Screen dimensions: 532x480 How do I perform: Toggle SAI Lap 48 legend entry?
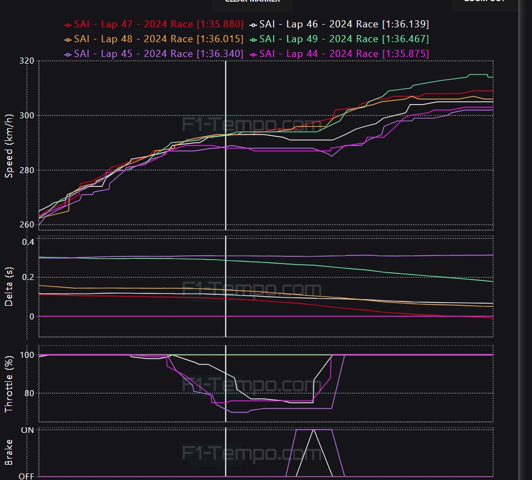click(x=154, y=39)
